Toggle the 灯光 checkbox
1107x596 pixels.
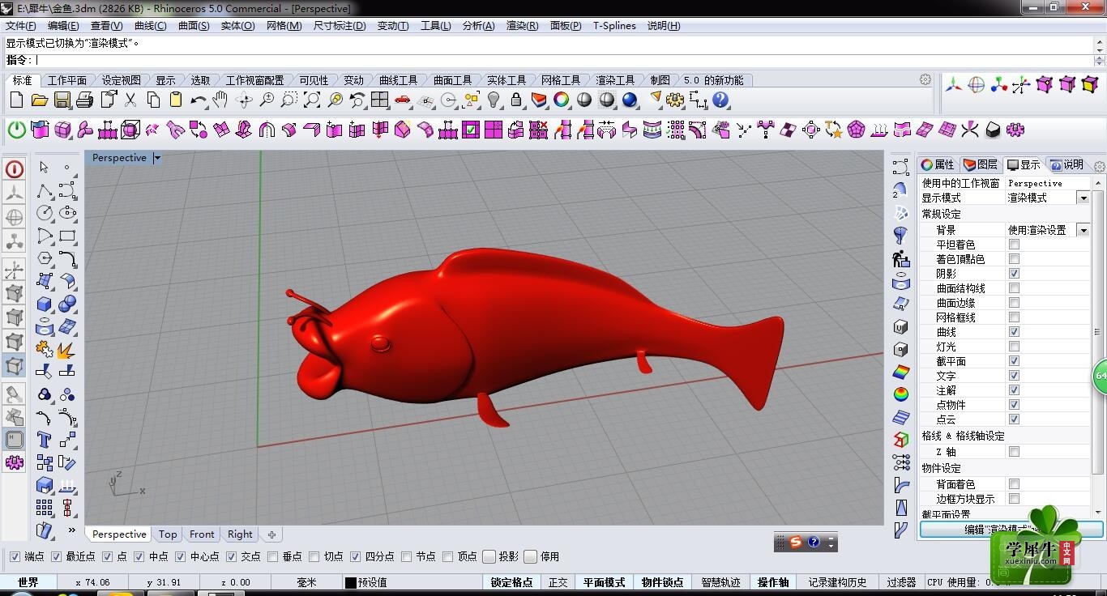click(x=1014, y=347)
